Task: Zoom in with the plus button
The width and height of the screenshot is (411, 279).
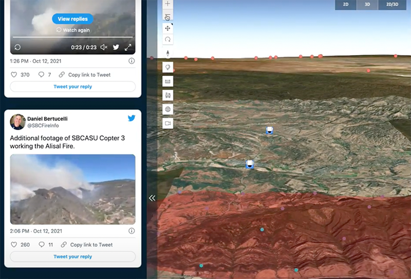Action: 168,4
